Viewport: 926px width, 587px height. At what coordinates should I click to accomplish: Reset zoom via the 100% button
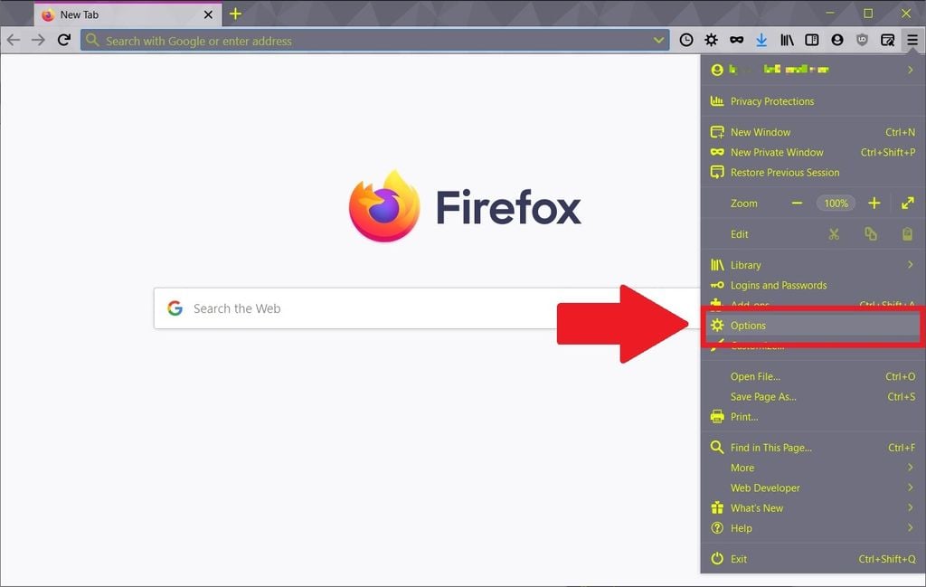[x=836, y=204]
